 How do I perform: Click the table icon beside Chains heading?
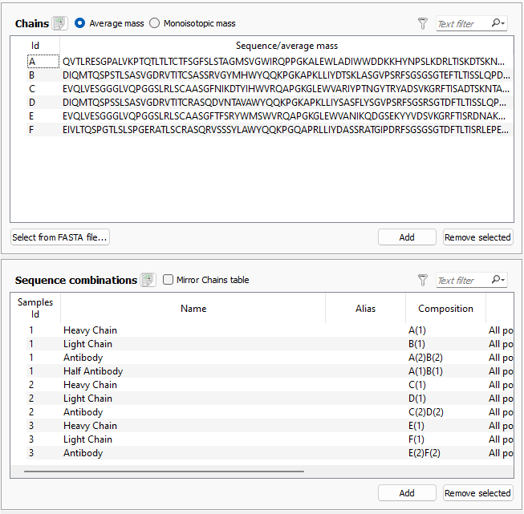coord(59,23)
